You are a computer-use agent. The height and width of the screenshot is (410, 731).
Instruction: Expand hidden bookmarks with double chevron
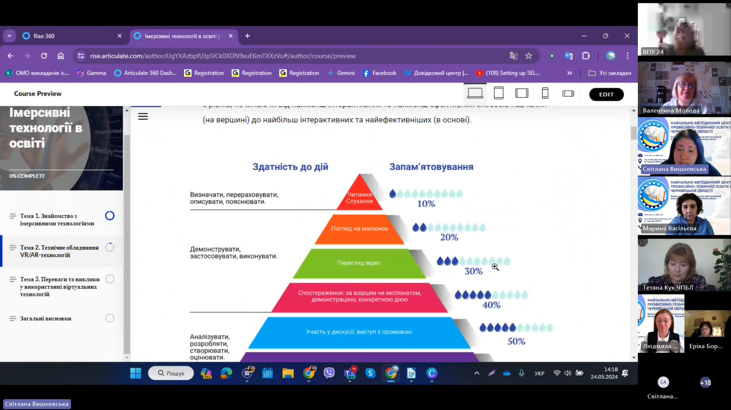tap(569, 73)
